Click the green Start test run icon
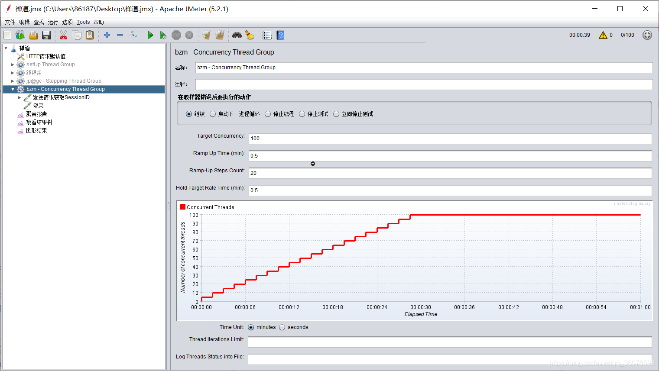 coord(150,35)
